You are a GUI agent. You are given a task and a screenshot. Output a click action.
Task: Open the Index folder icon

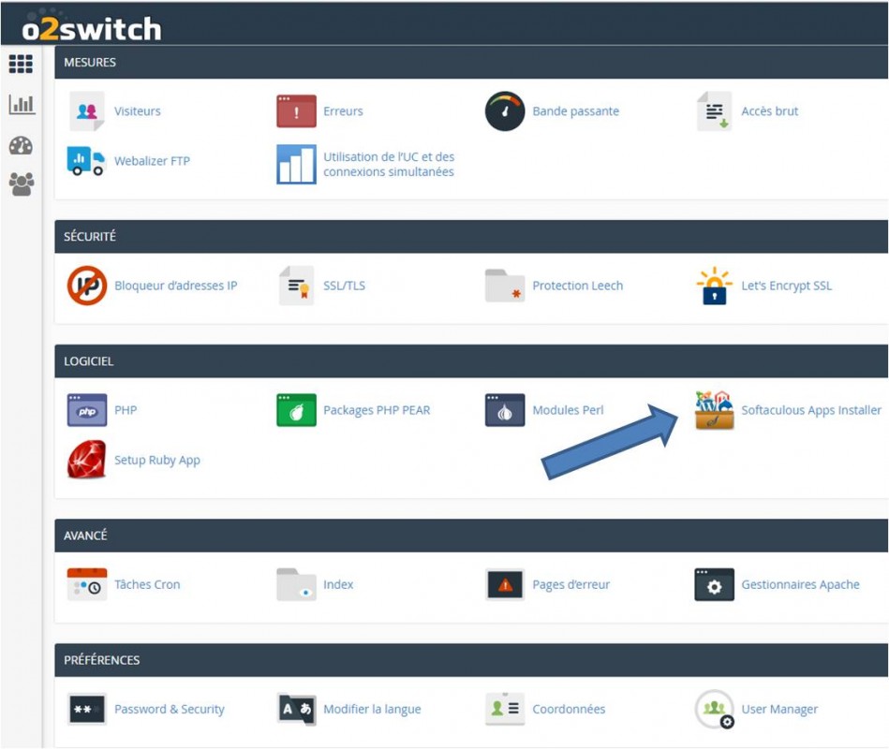pos(296,584)
